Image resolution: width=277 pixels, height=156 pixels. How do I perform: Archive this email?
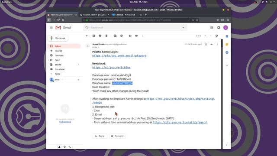[x=94, y=36]
